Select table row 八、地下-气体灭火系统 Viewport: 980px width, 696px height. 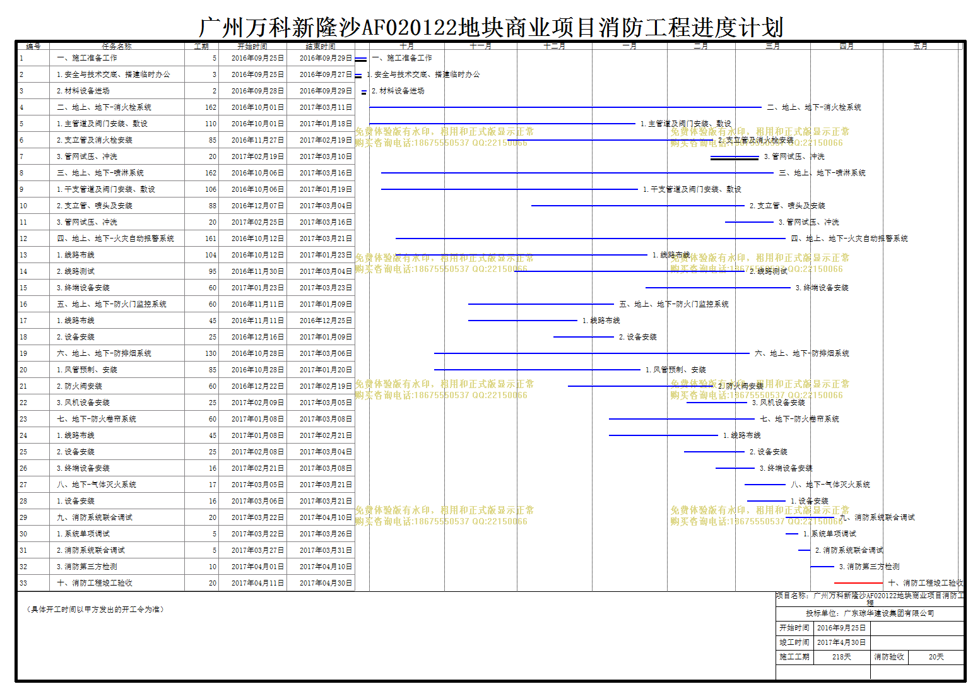tap(186, 485)
